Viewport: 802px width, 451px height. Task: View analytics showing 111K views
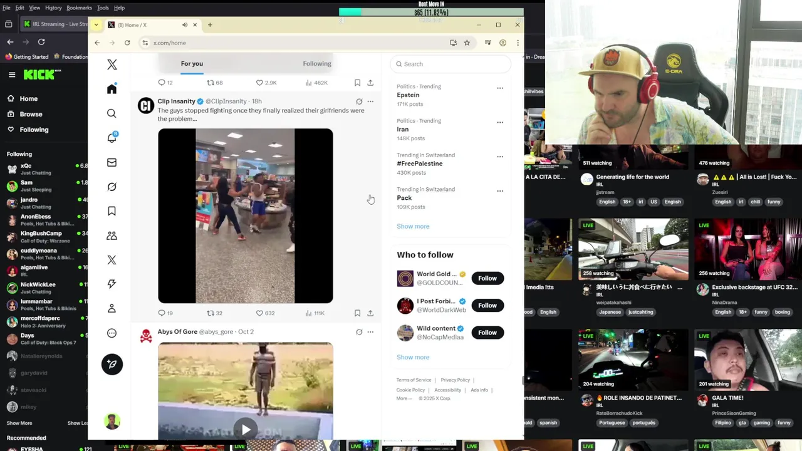[x=315, y=313]
